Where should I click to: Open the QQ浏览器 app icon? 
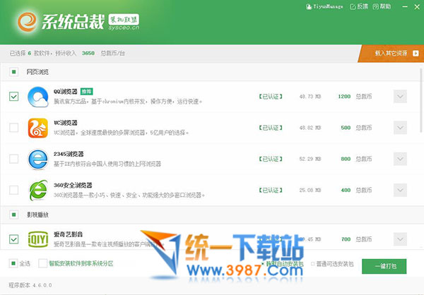pyautogui.click(x=38, y=97)
